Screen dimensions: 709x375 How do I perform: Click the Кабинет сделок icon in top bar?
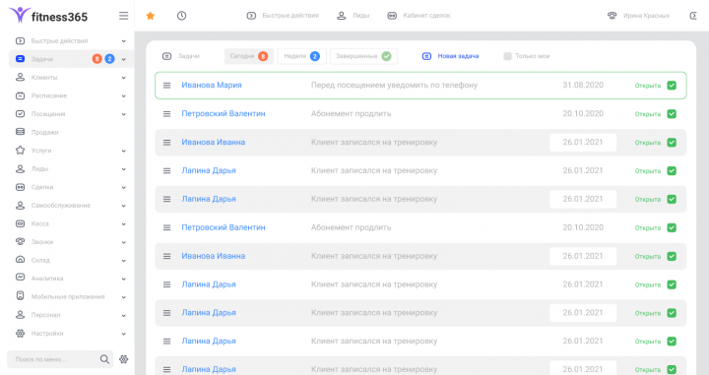392,16
